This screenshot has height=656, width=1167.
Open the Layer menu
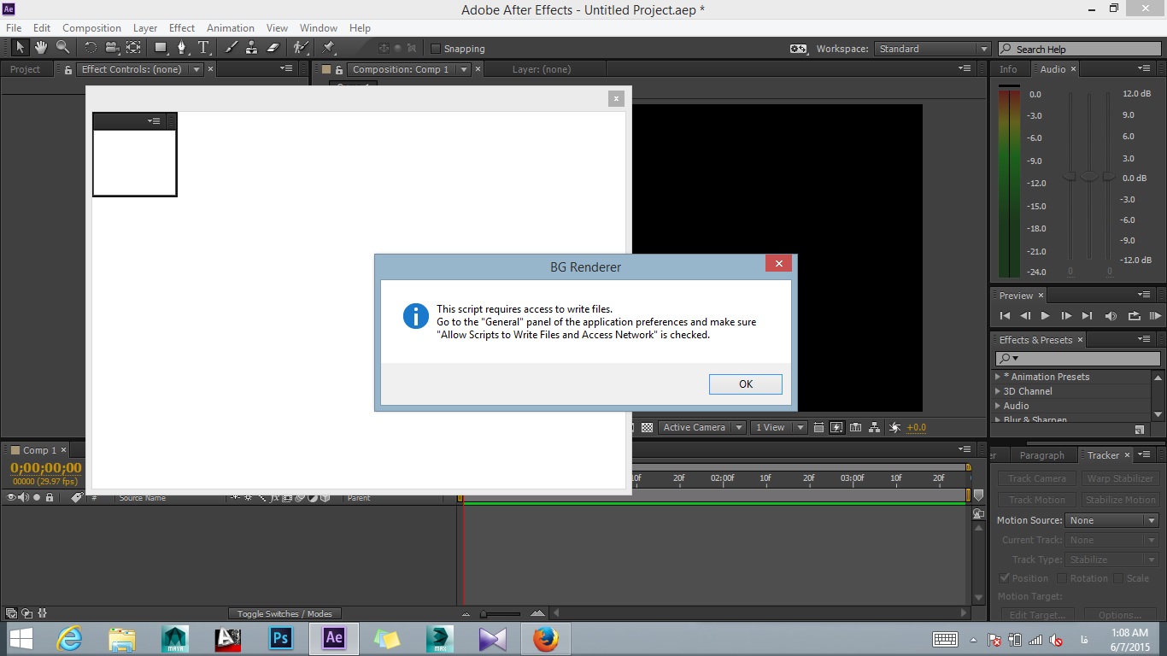coord(145,28)
